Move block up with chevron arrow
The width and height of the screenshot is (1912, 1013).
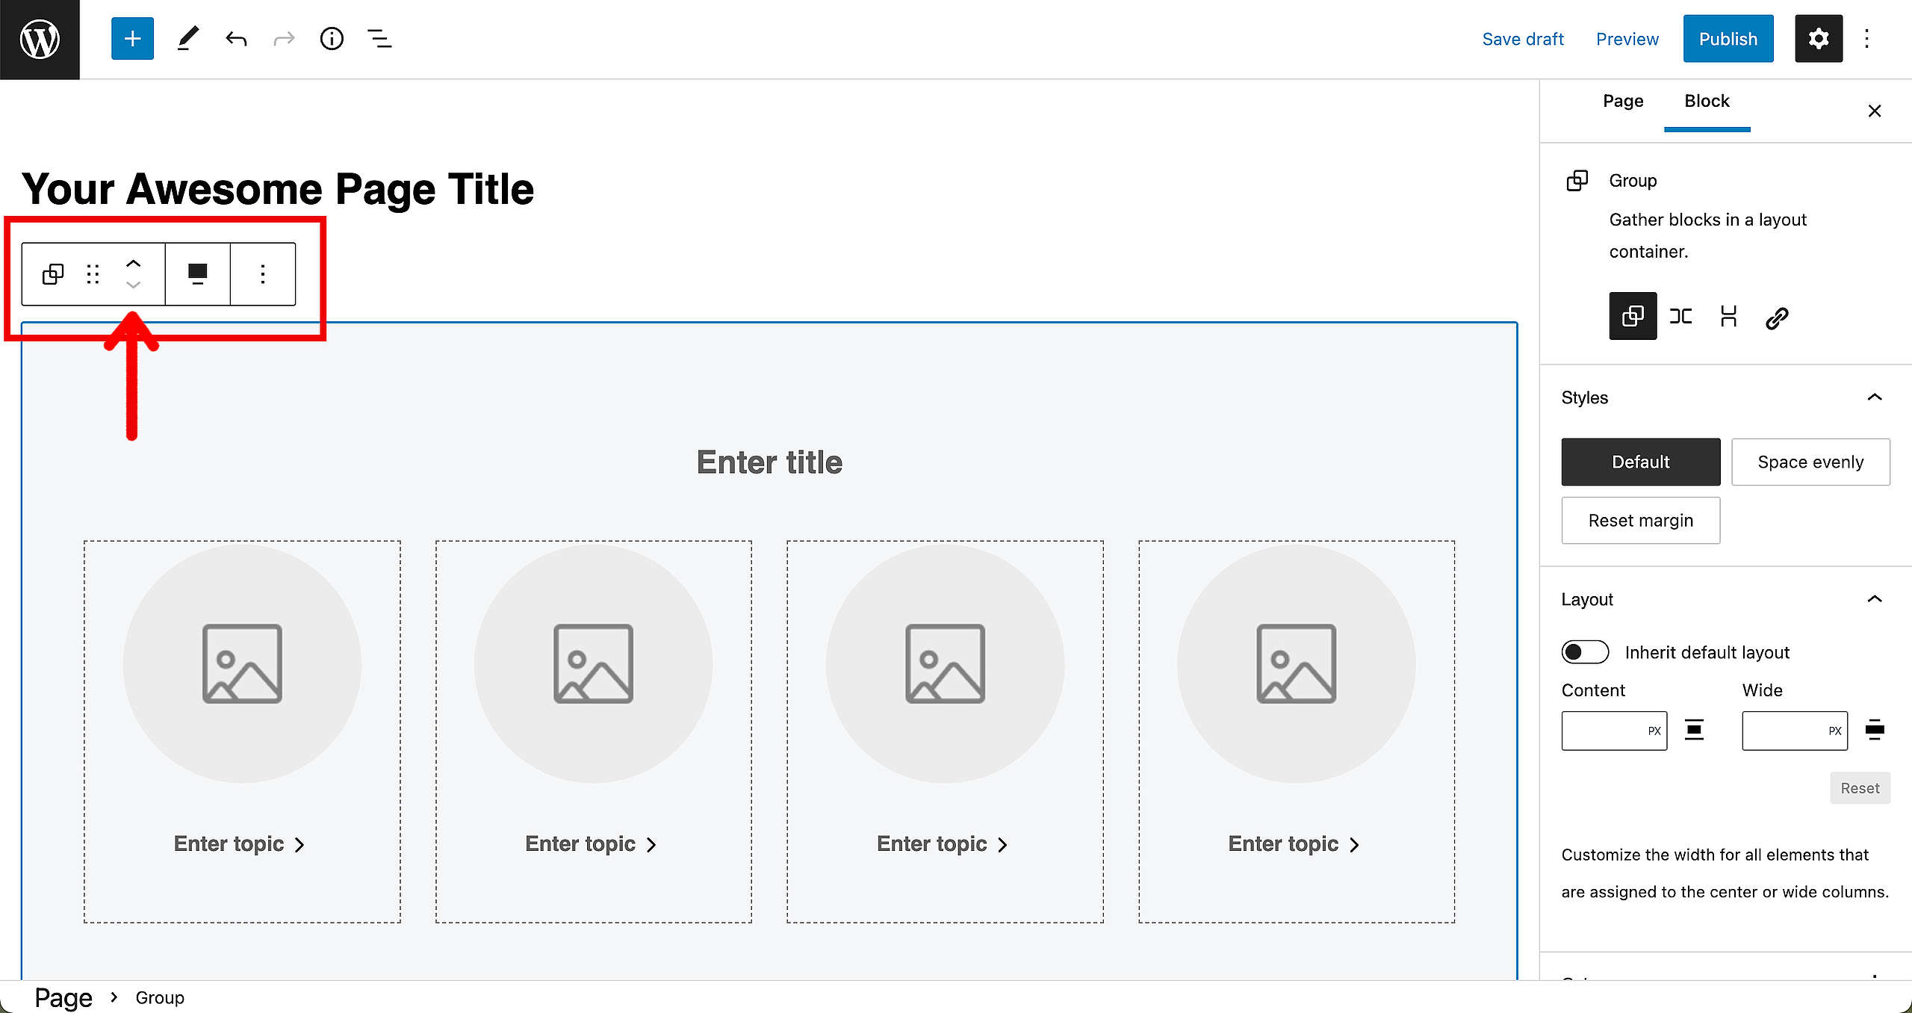tap(133, 264)
